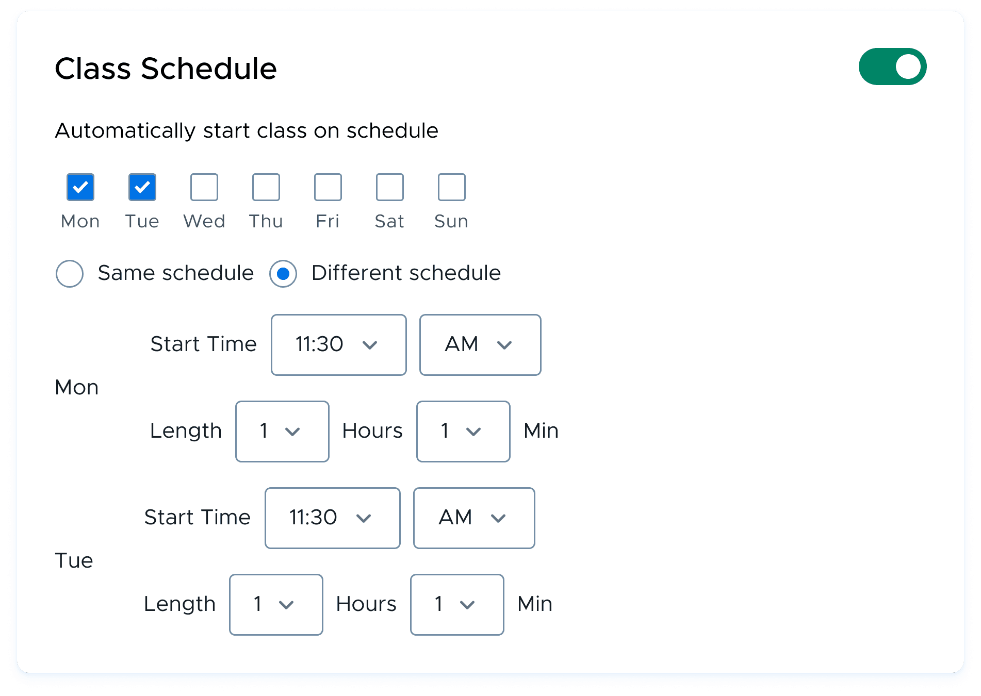
Task: Expand Monday's length Min dropdown
Action: tap(463, 432)
